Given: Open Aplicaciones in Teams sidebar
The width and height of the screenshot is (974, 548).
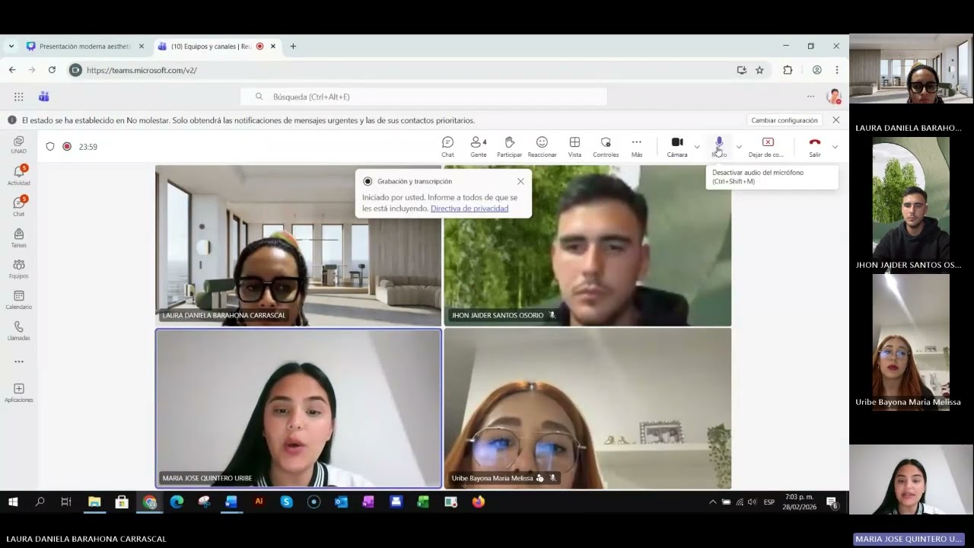Looking at the screenshot, I should pos(19,393).
